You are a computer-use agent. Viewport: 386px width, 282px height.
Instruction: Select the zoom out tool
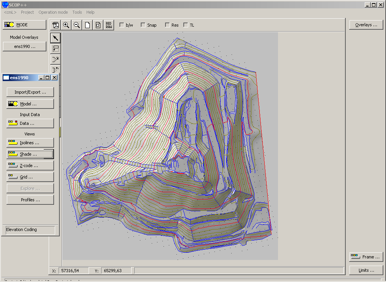coord(76,25)
